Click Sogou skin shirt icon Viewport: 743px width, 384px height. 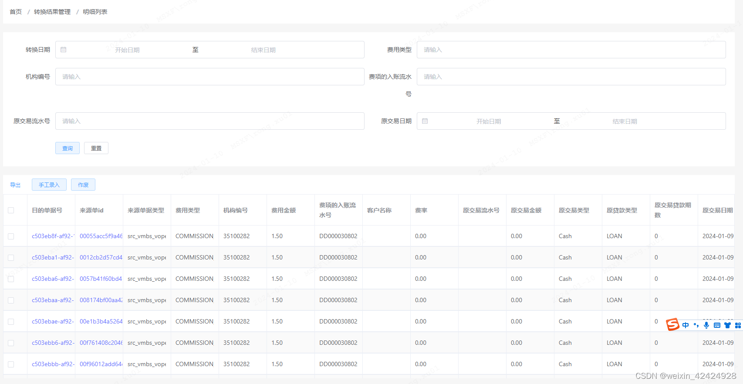[x=727, y=325]
